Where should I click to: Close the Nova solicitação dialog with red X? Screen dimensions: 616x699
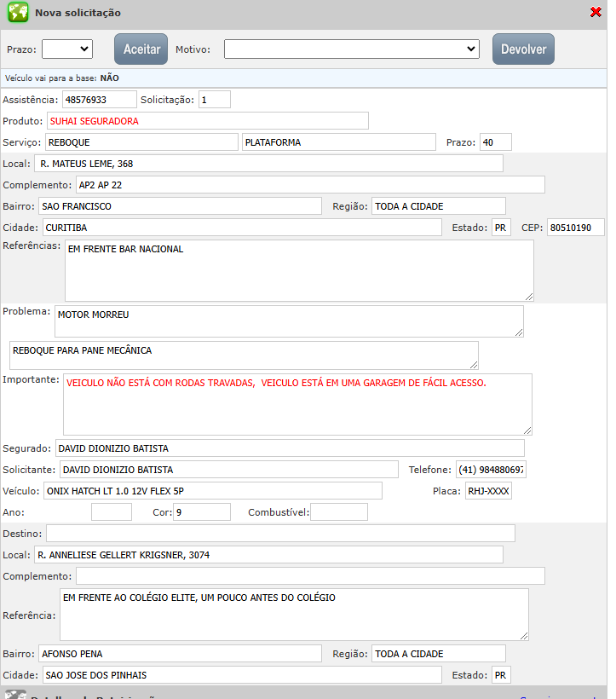coord(596,12)
